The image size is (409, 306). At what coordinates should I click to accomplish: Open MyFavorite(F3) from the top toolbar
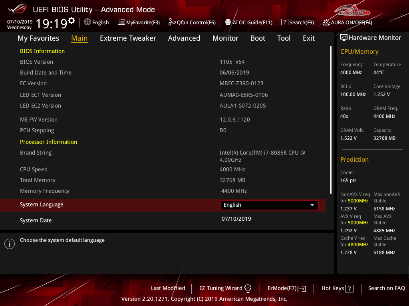(139, 22)
